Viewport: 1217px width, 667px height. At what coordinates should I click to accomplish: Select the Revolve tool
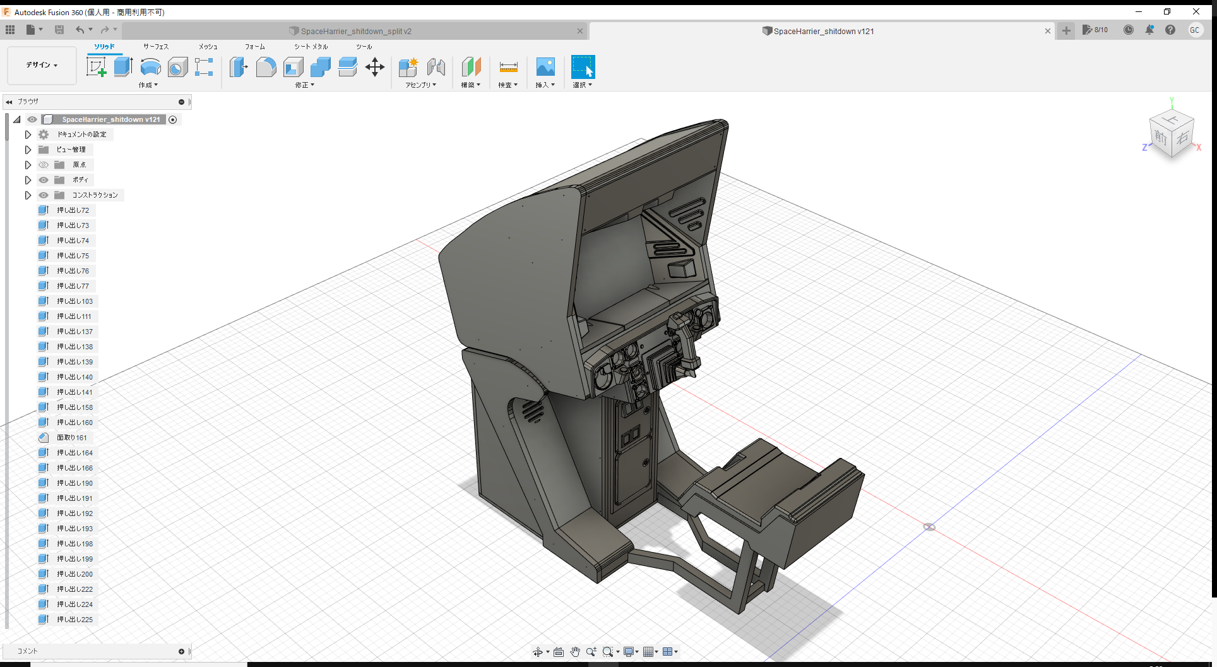pyautogui.click(x=150, y=66)
